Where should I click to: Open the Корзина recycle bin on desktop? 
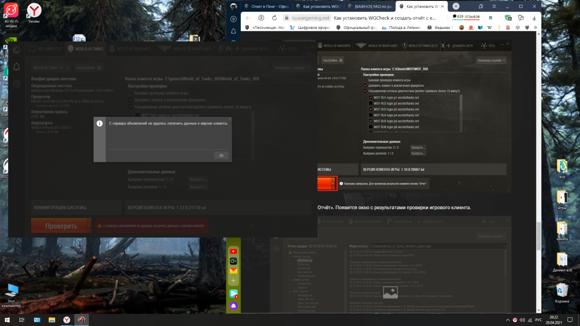coord(562,293)
